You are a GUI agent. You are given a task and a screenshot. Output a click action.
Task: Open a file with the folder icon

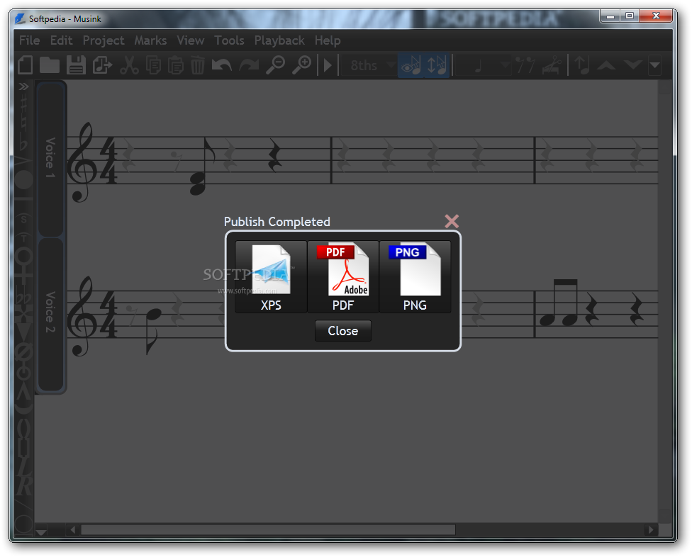pyautogui.click(x=50, y=65)
